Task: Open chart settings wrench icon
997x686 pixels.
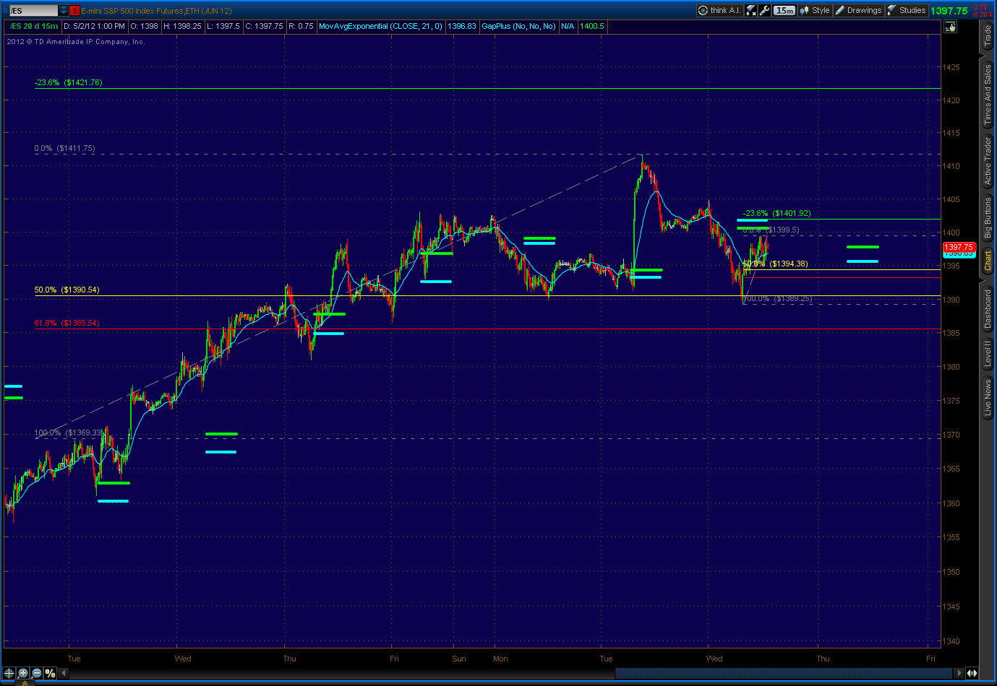Action: coord(764,10)
